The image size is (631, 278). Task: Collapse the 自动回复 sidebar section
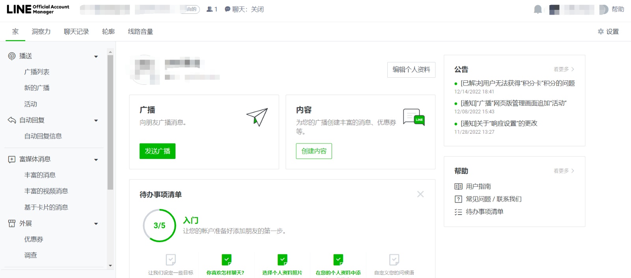tap(96, 120)
